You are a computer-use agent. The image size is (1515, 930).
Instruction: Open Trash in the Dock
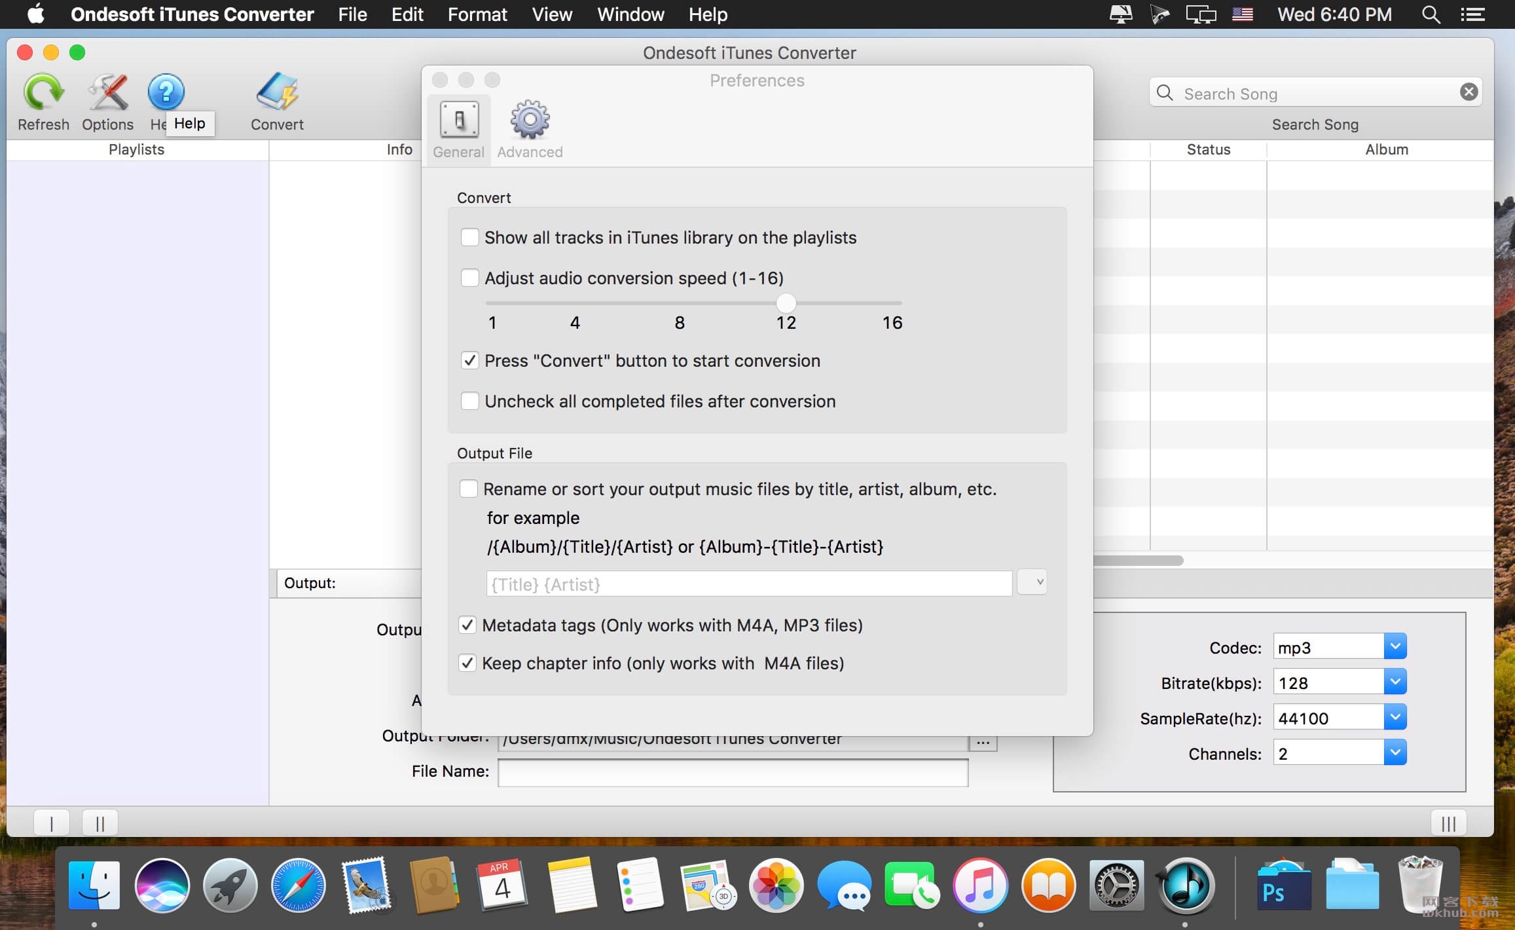[1420, 884]
